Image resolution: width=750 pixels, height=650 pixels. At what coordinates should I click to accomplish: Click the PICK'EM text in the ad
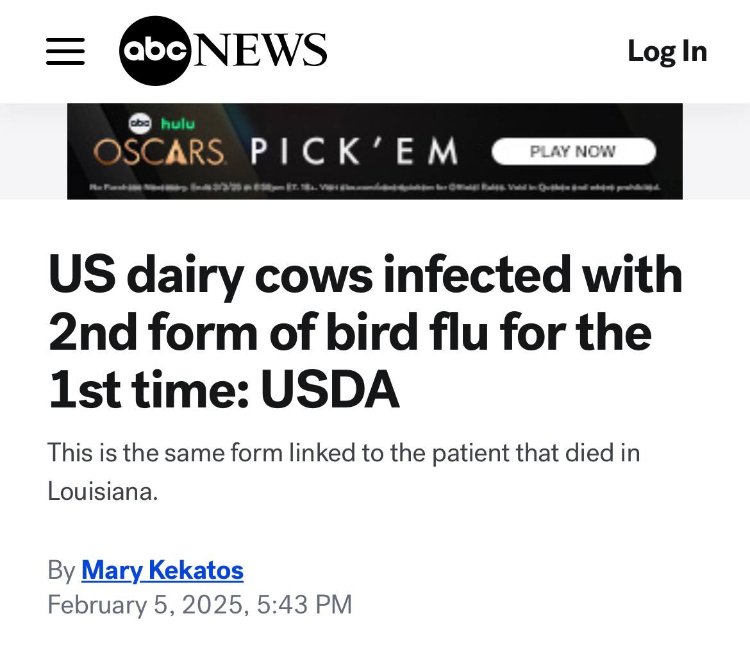point(354,151)
